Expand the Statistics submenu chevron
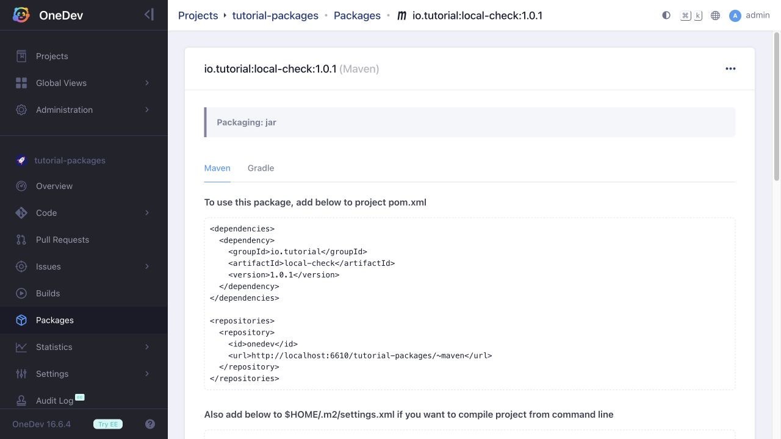781x439 pixels. click(x=147, y=347)
